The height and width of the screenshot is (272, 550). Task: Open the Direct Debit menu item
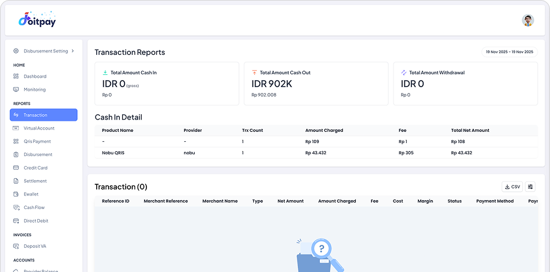36,221
